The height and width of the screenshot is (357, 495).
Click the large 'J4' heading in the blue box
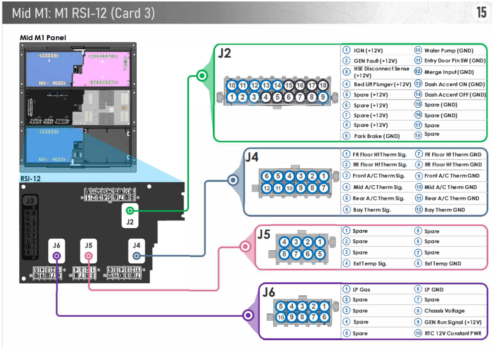click(x=252, y=157)
